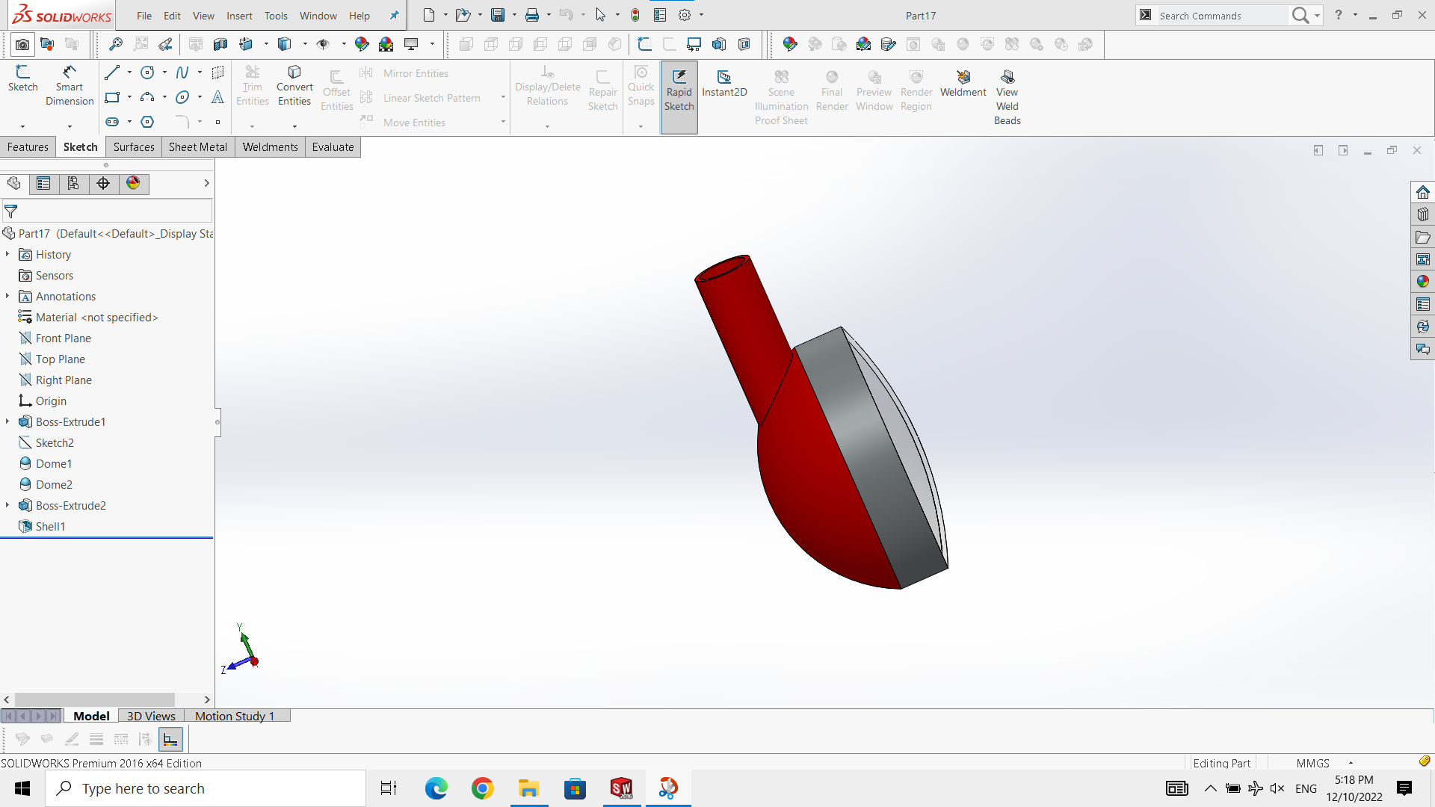Open the DimXpertManager tab
Screen dimensions: 1435x807
pyautogui.click(x=103, y=184)
